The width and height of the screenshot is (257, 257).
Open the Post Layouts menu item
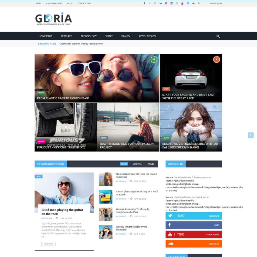pos(147,36)
